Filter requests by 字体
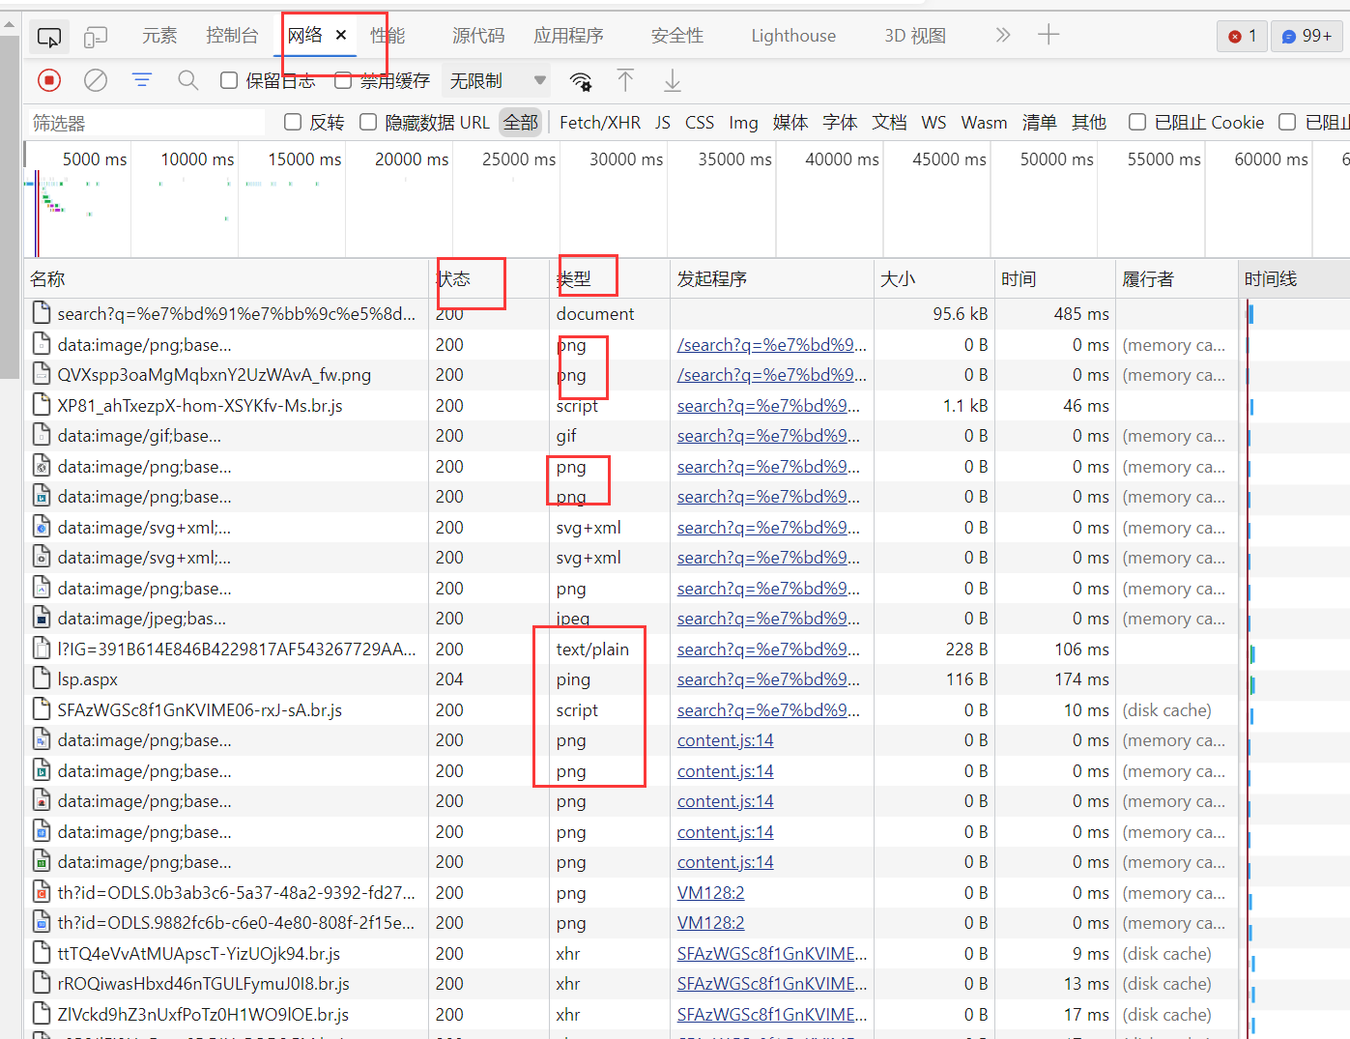 tap(840, 123)
